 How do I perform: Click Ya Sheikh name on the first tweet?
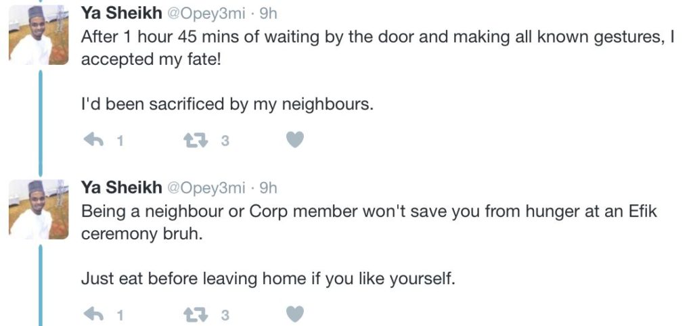(x=121, y=14)
